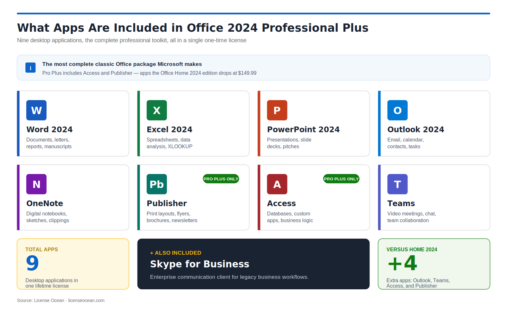Click the Skype for Business heading

[x=200, y=264]
